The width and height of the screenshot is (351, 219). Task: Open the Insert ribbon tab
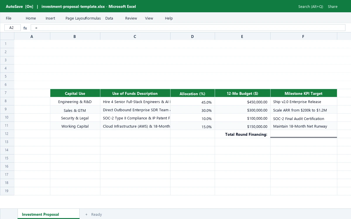click(50, 18)
